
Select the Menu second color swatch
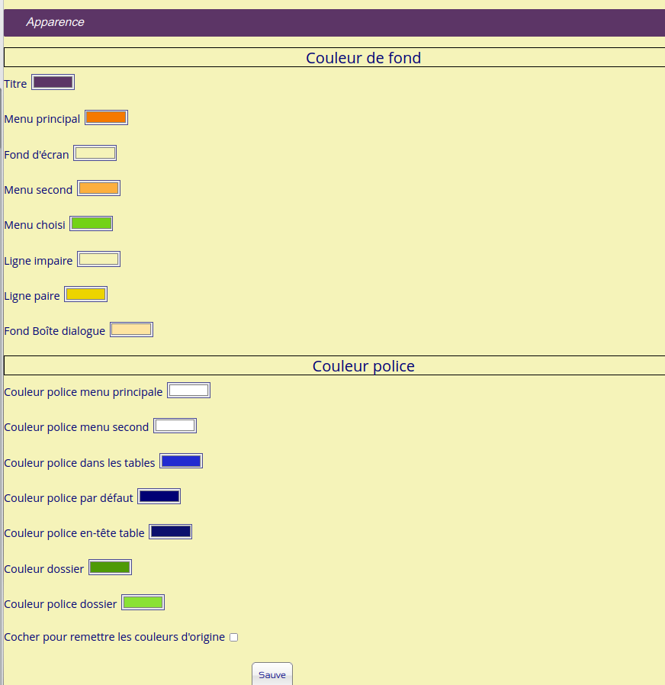[98, 188]
